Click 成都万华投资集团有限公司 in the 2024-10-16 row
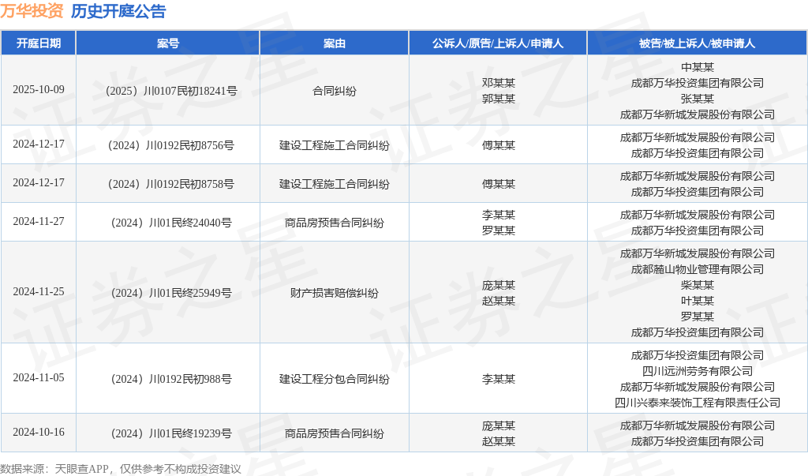This screenshot has height=476, width=808. click(698, 441)
